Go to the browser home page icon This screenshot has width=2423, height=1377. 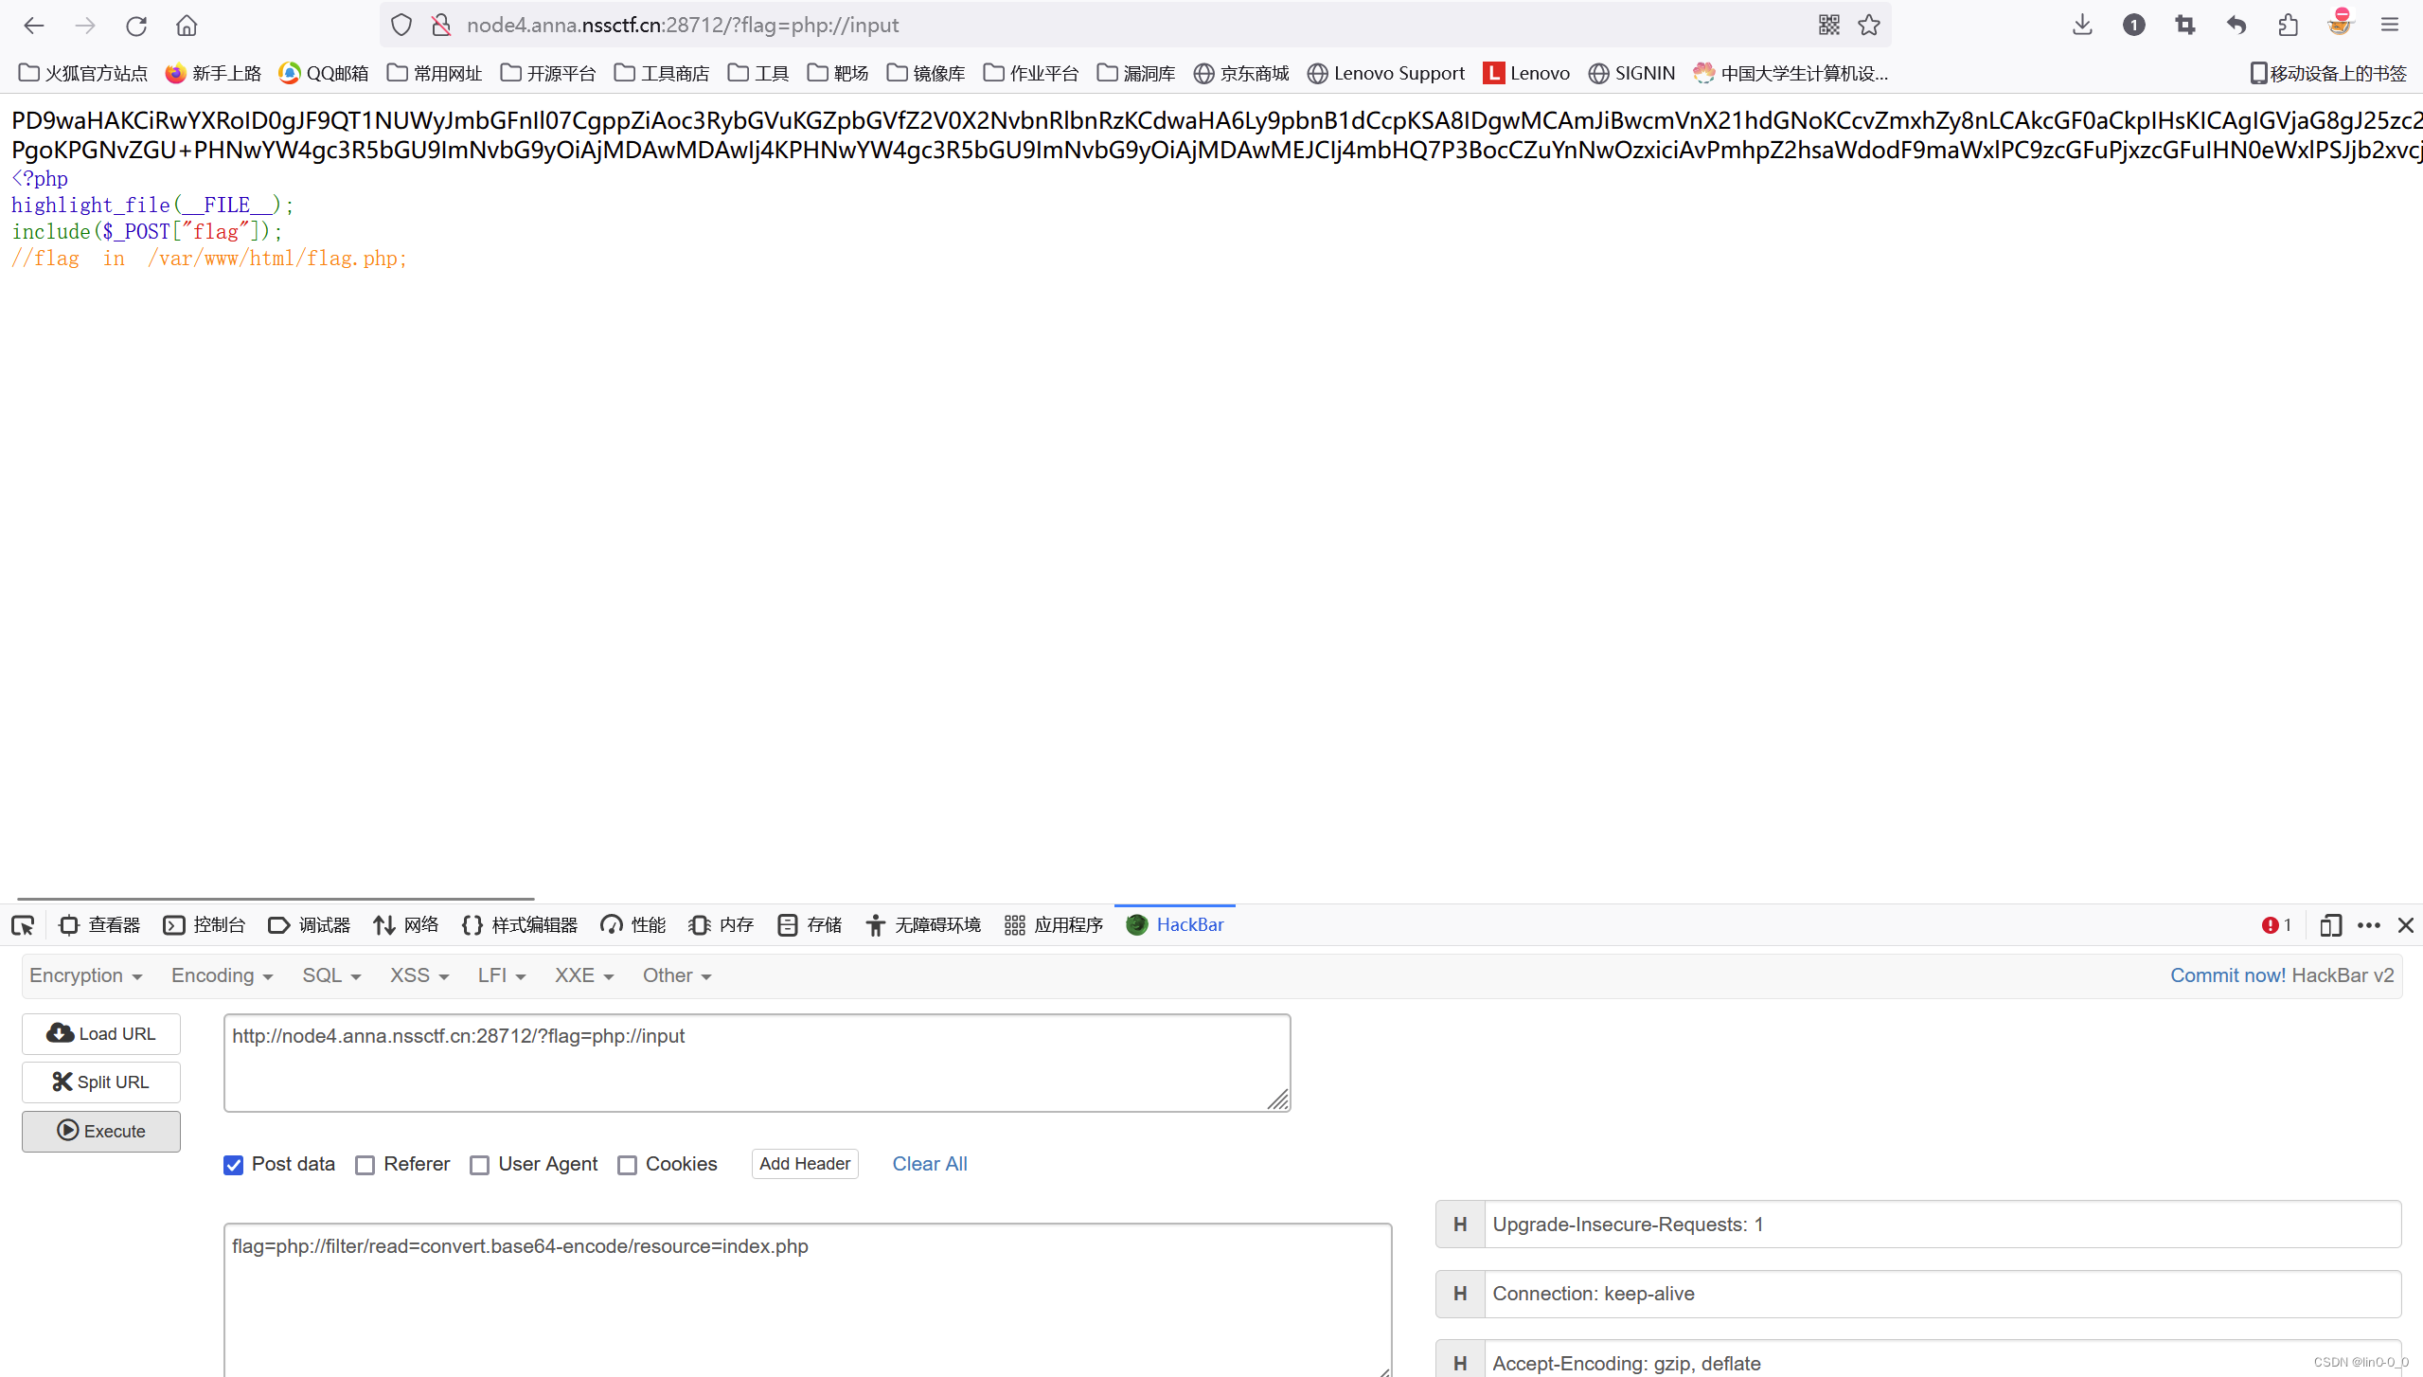pos(187,26)
